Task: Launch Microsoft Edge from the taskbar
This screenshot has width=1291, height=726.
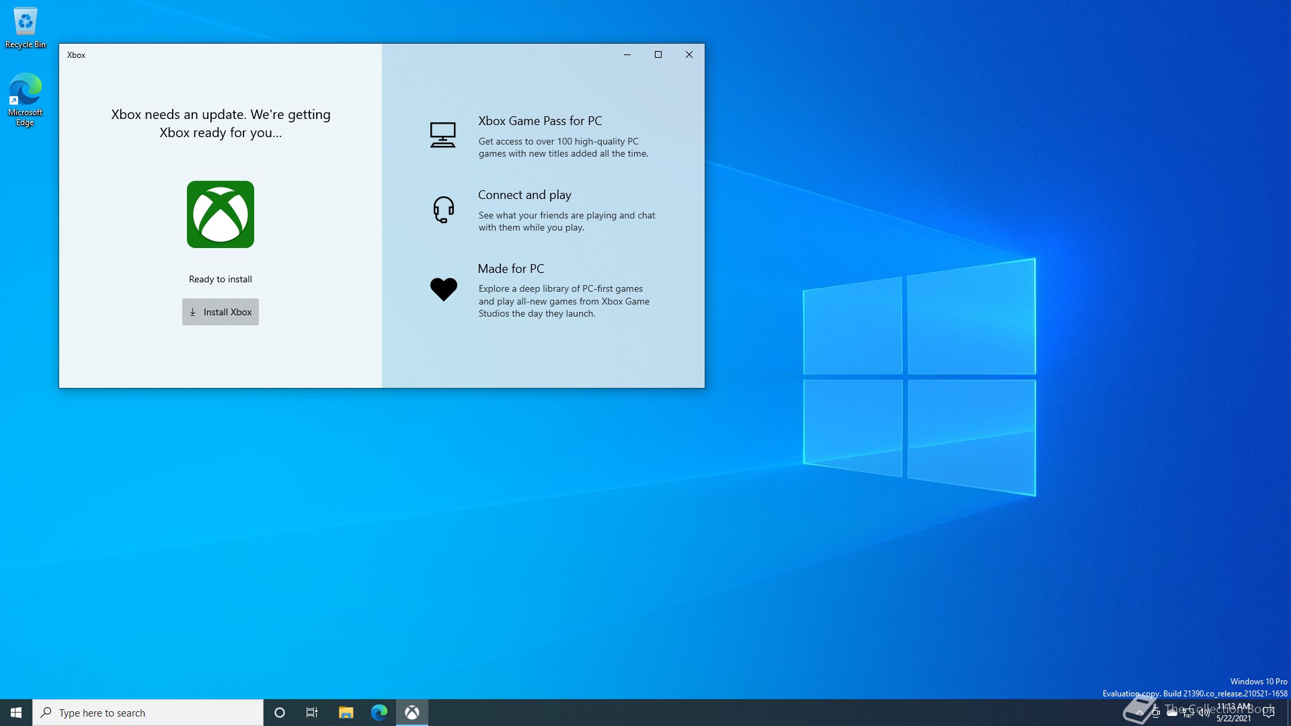Action: point(379,713)
